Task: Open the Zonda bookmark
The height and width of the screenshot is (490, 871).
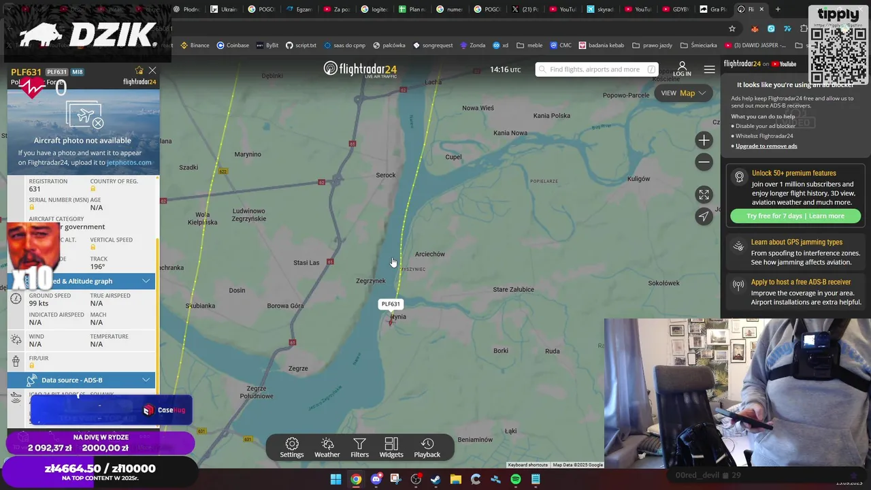Action: [472, 46]
